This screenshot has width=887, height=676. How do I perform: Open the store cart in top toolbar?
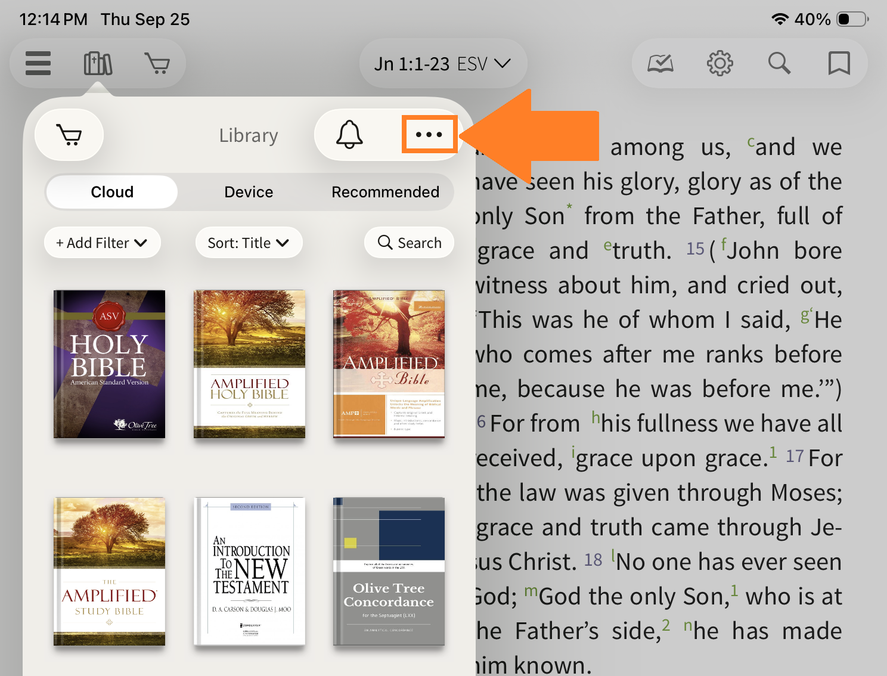pos(157,63)
